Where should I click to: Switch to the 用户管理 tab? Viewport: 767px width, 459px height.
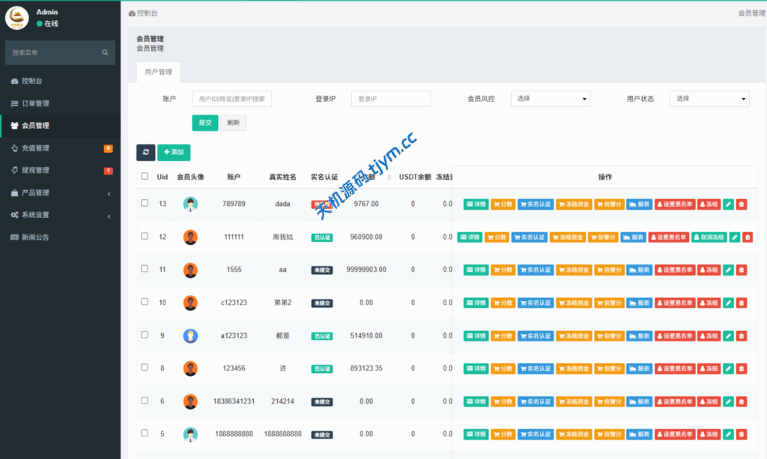(158, 72)
